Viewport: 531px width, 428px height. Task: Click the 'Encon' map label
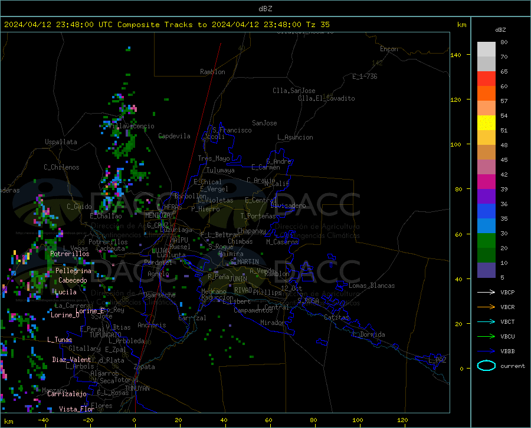click(389, 49)
